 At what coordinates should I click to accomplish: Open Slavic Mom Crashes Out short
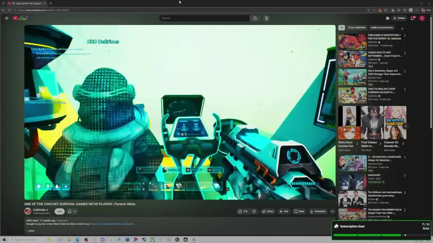point(349,123)
